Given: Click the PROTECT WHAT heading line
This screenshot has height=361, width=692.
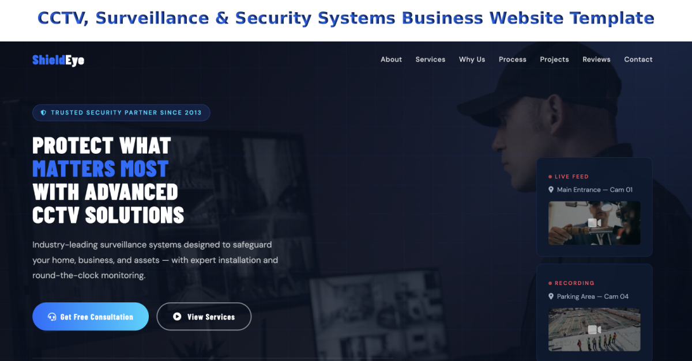Looking at the screenshot, I should tap(101, 145).
